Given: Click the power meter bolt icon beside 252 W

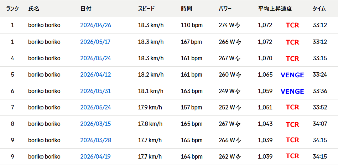Looking at the screenshot, I should point(238,107).
